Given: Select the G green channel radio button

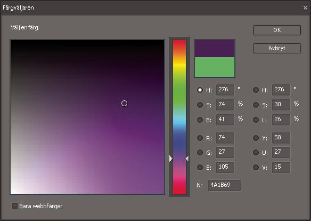Looking at the screenshot, I should click(200, 153).
